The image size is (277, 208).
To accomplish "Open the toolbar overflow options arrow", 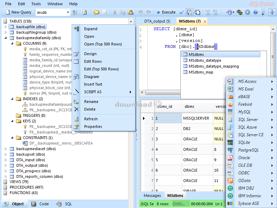I will (263, 14).
